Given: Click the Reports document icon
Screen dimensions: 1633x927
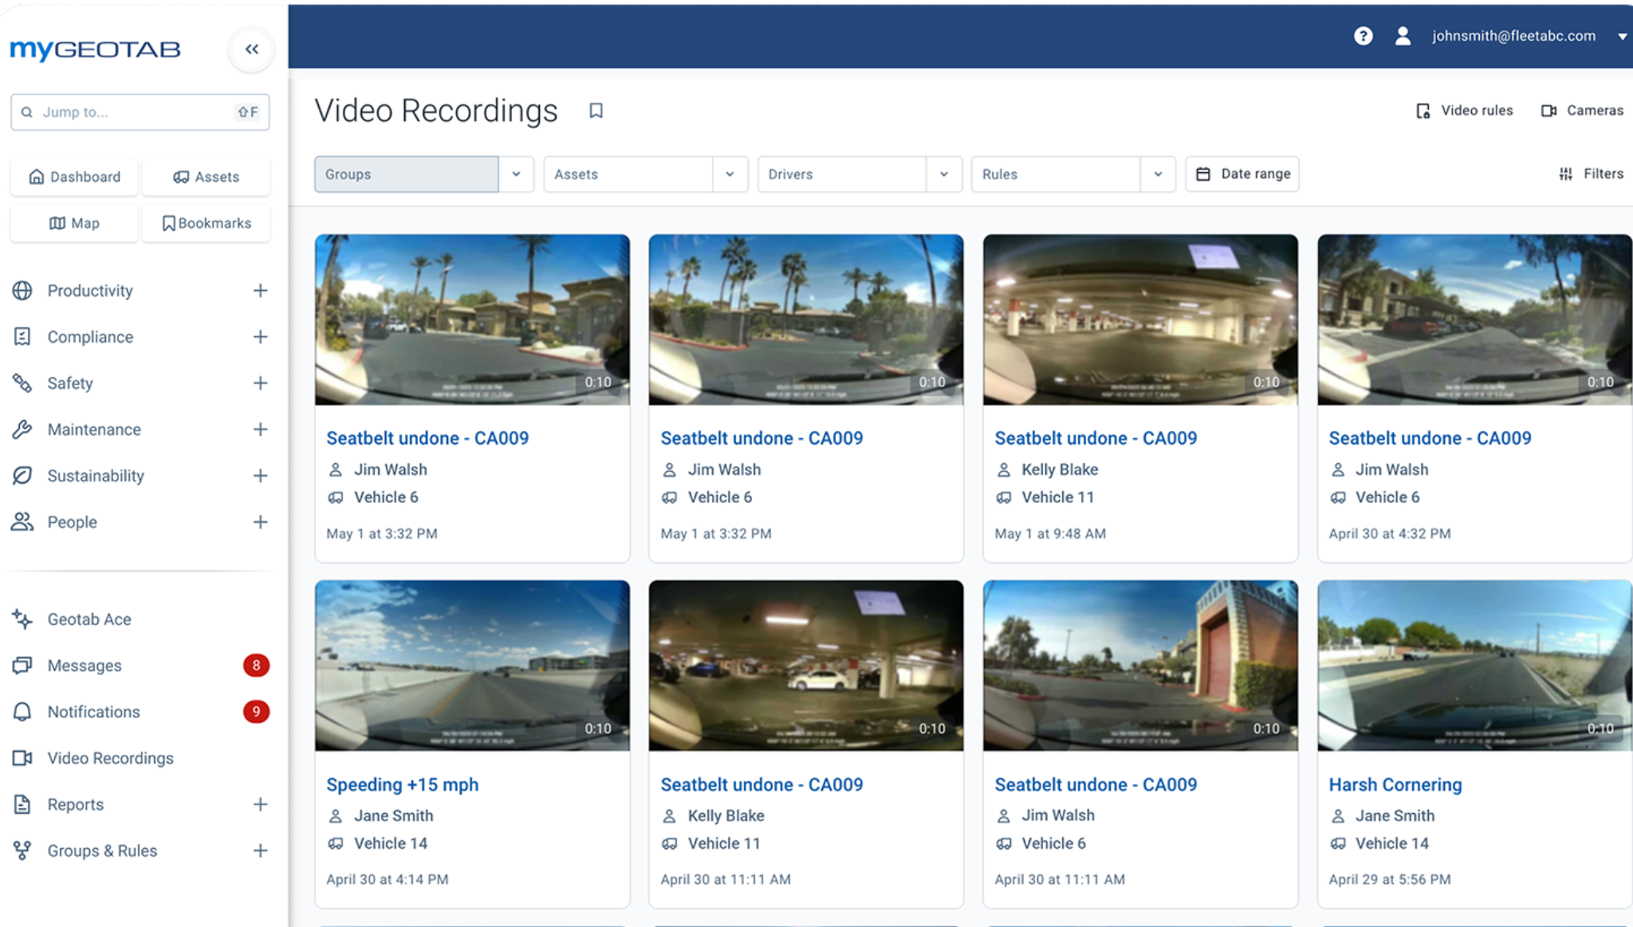Looking at the screenshot, I should pos(22,804).
